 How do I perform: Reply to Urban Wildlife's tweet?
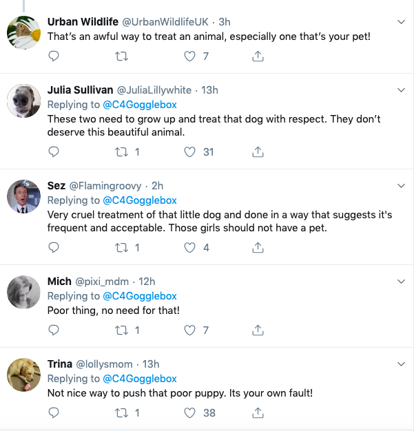[54, 56]
